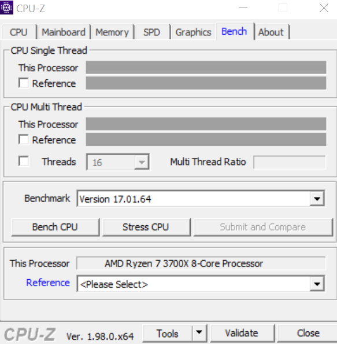Switch to the CPU tab
Screen dimensions: 337x344
pos(18,32)
